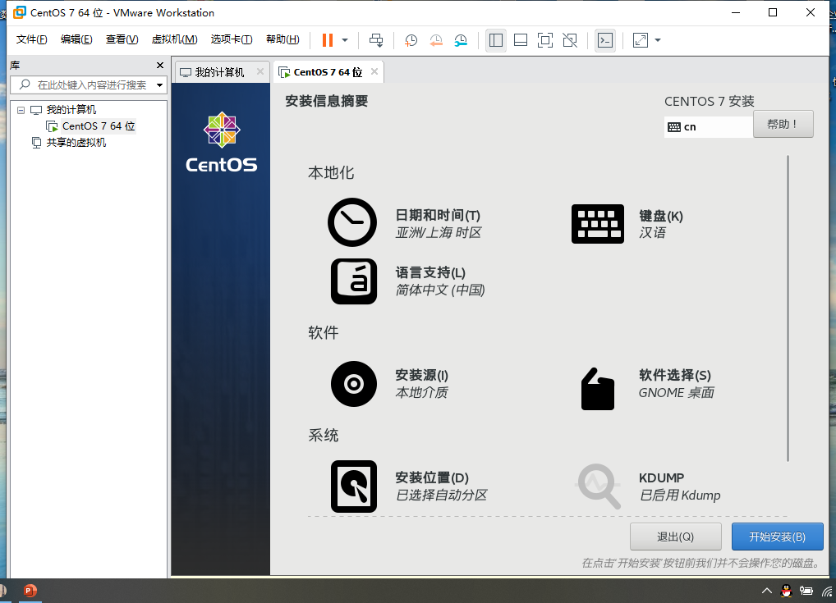
Task: Click the unity mode icon
Action: point(570,40)
